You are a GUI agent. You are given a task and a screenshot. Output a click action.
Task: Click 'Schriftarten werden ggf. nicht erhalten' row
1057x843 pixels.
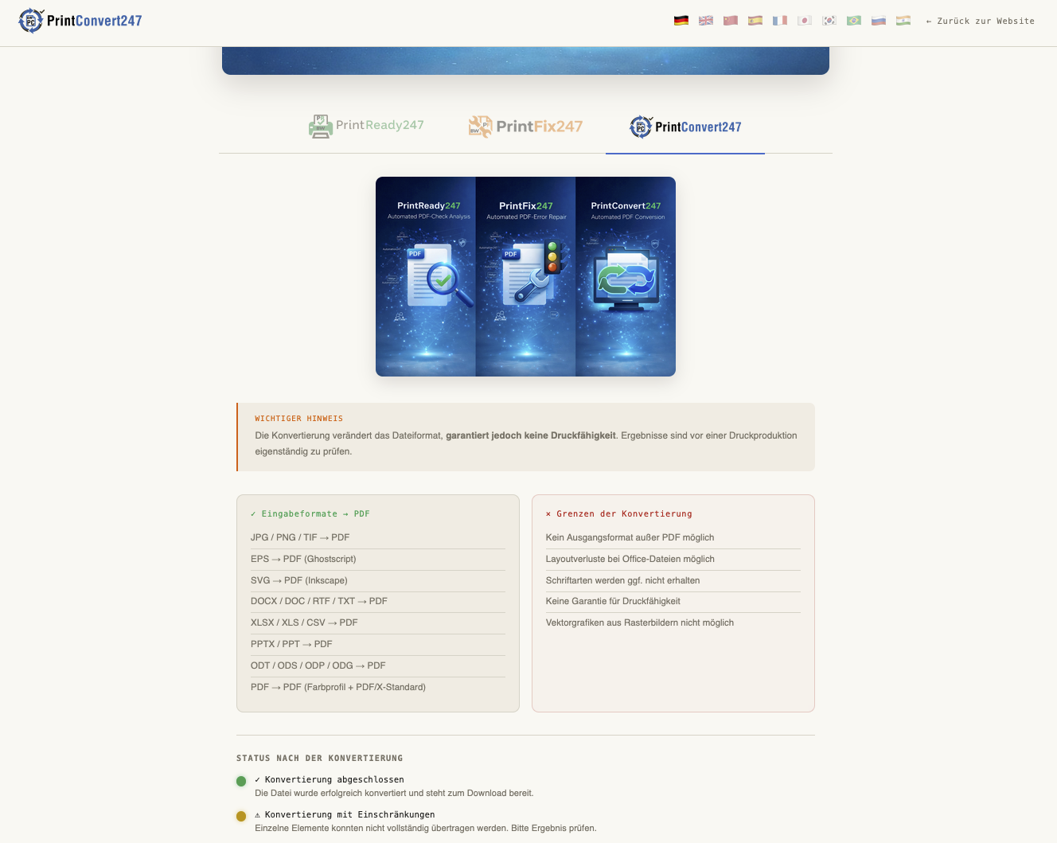click(x=673, y=580)
